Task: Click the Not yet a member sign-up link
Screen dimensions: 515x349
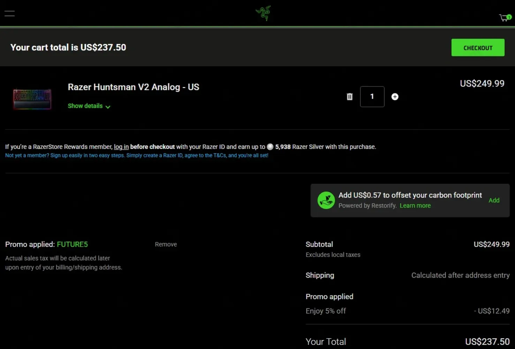Action: click(136, 155)
